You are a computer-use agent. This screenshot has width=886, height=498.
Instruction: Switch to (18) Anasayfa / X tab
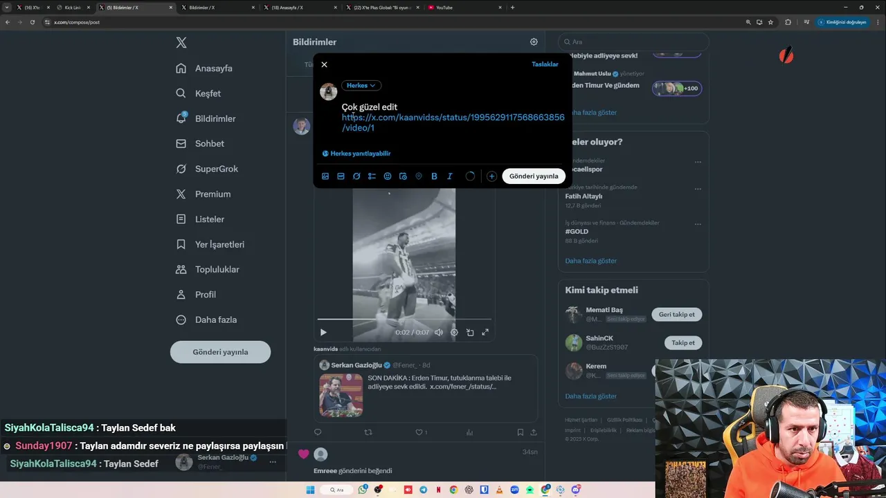[300, 8]
